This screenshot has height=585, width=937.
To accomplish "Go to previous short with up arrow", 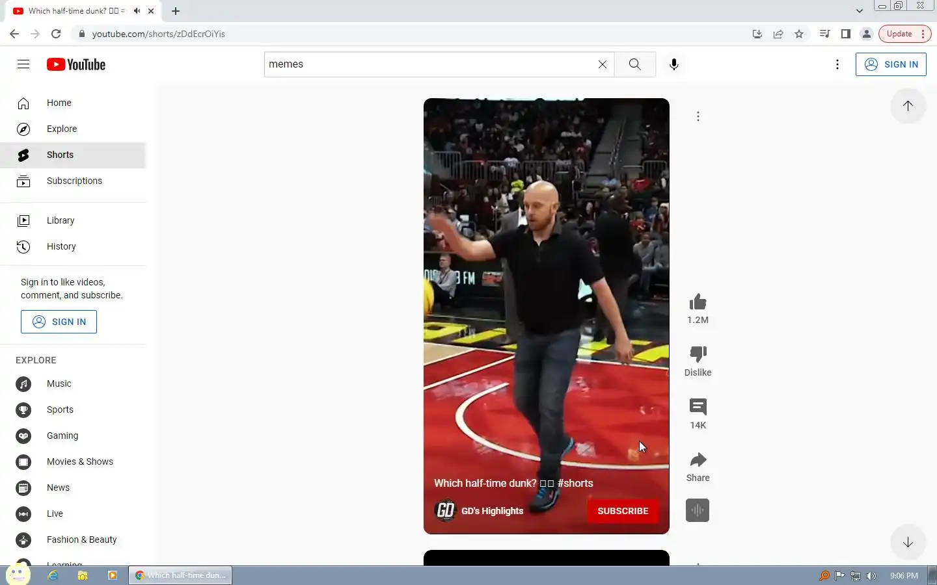I will (908, 106).
